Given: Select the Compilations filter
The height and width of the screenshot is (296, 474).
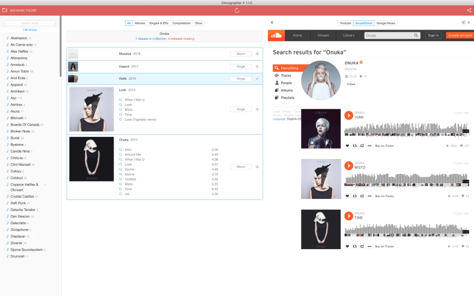Looking at the screenshot, I should click(181, 23).
